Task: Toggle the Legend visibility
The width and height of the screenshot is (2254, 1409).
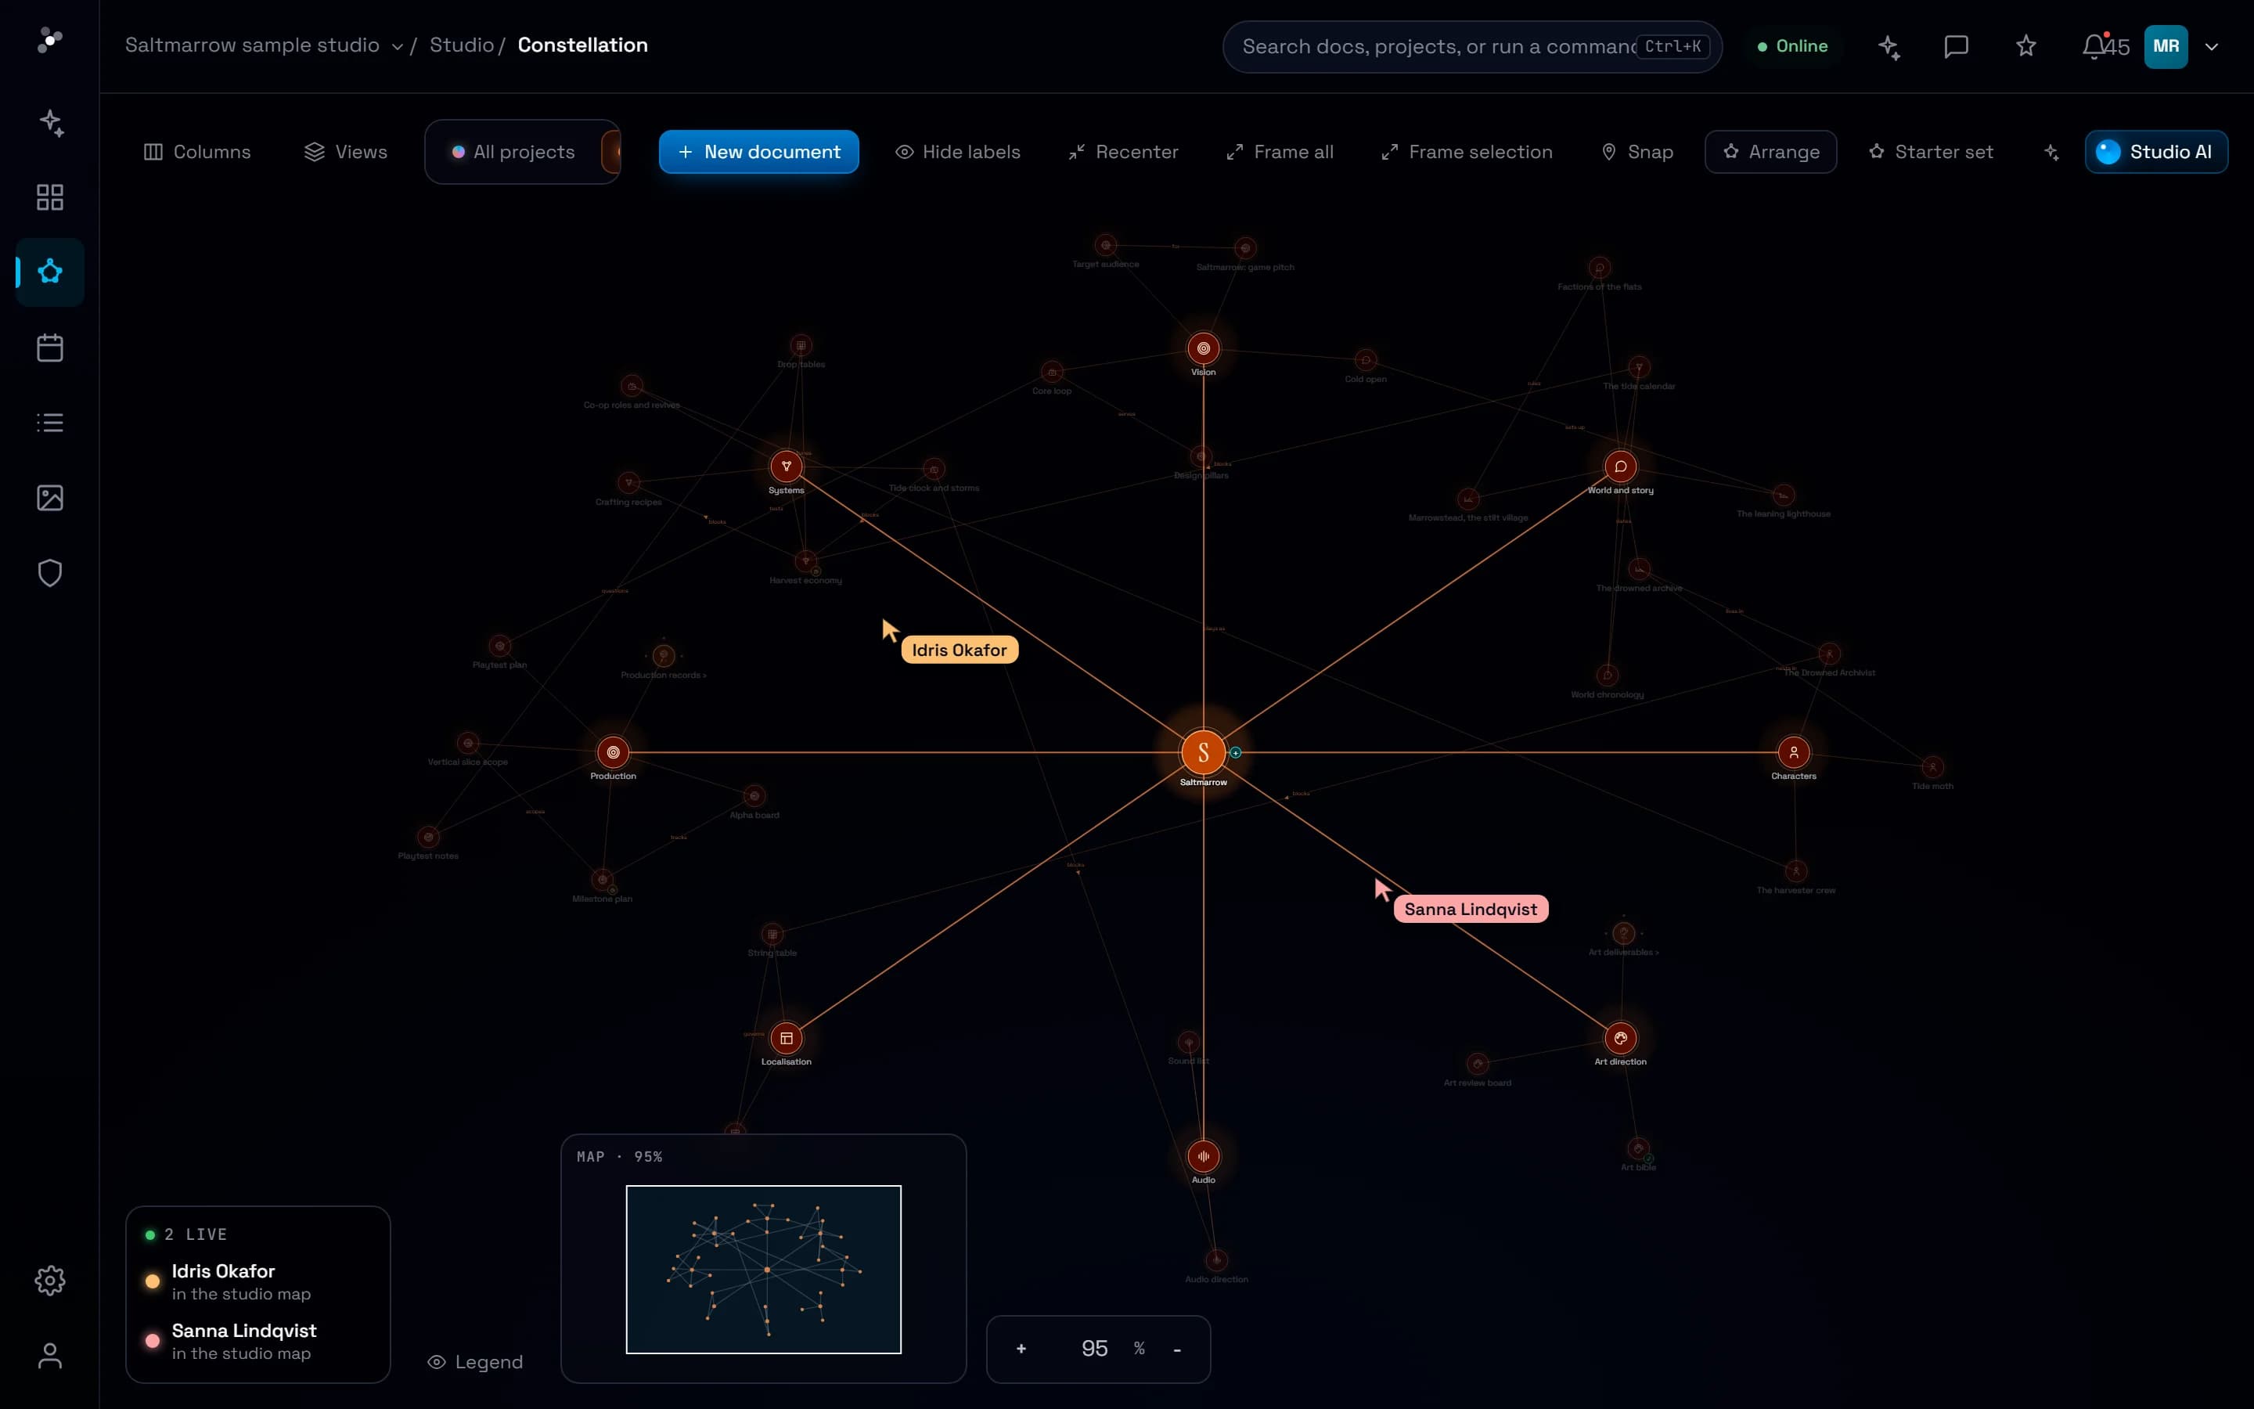Action: (x=475, y=1362)
